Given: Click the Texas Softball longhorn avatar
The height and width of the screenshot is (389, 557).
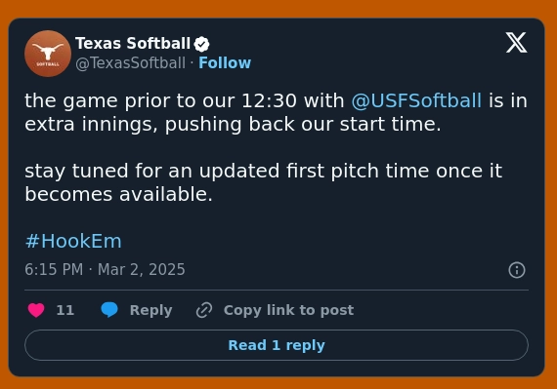Looking at the screenshot, I should 48,54.
